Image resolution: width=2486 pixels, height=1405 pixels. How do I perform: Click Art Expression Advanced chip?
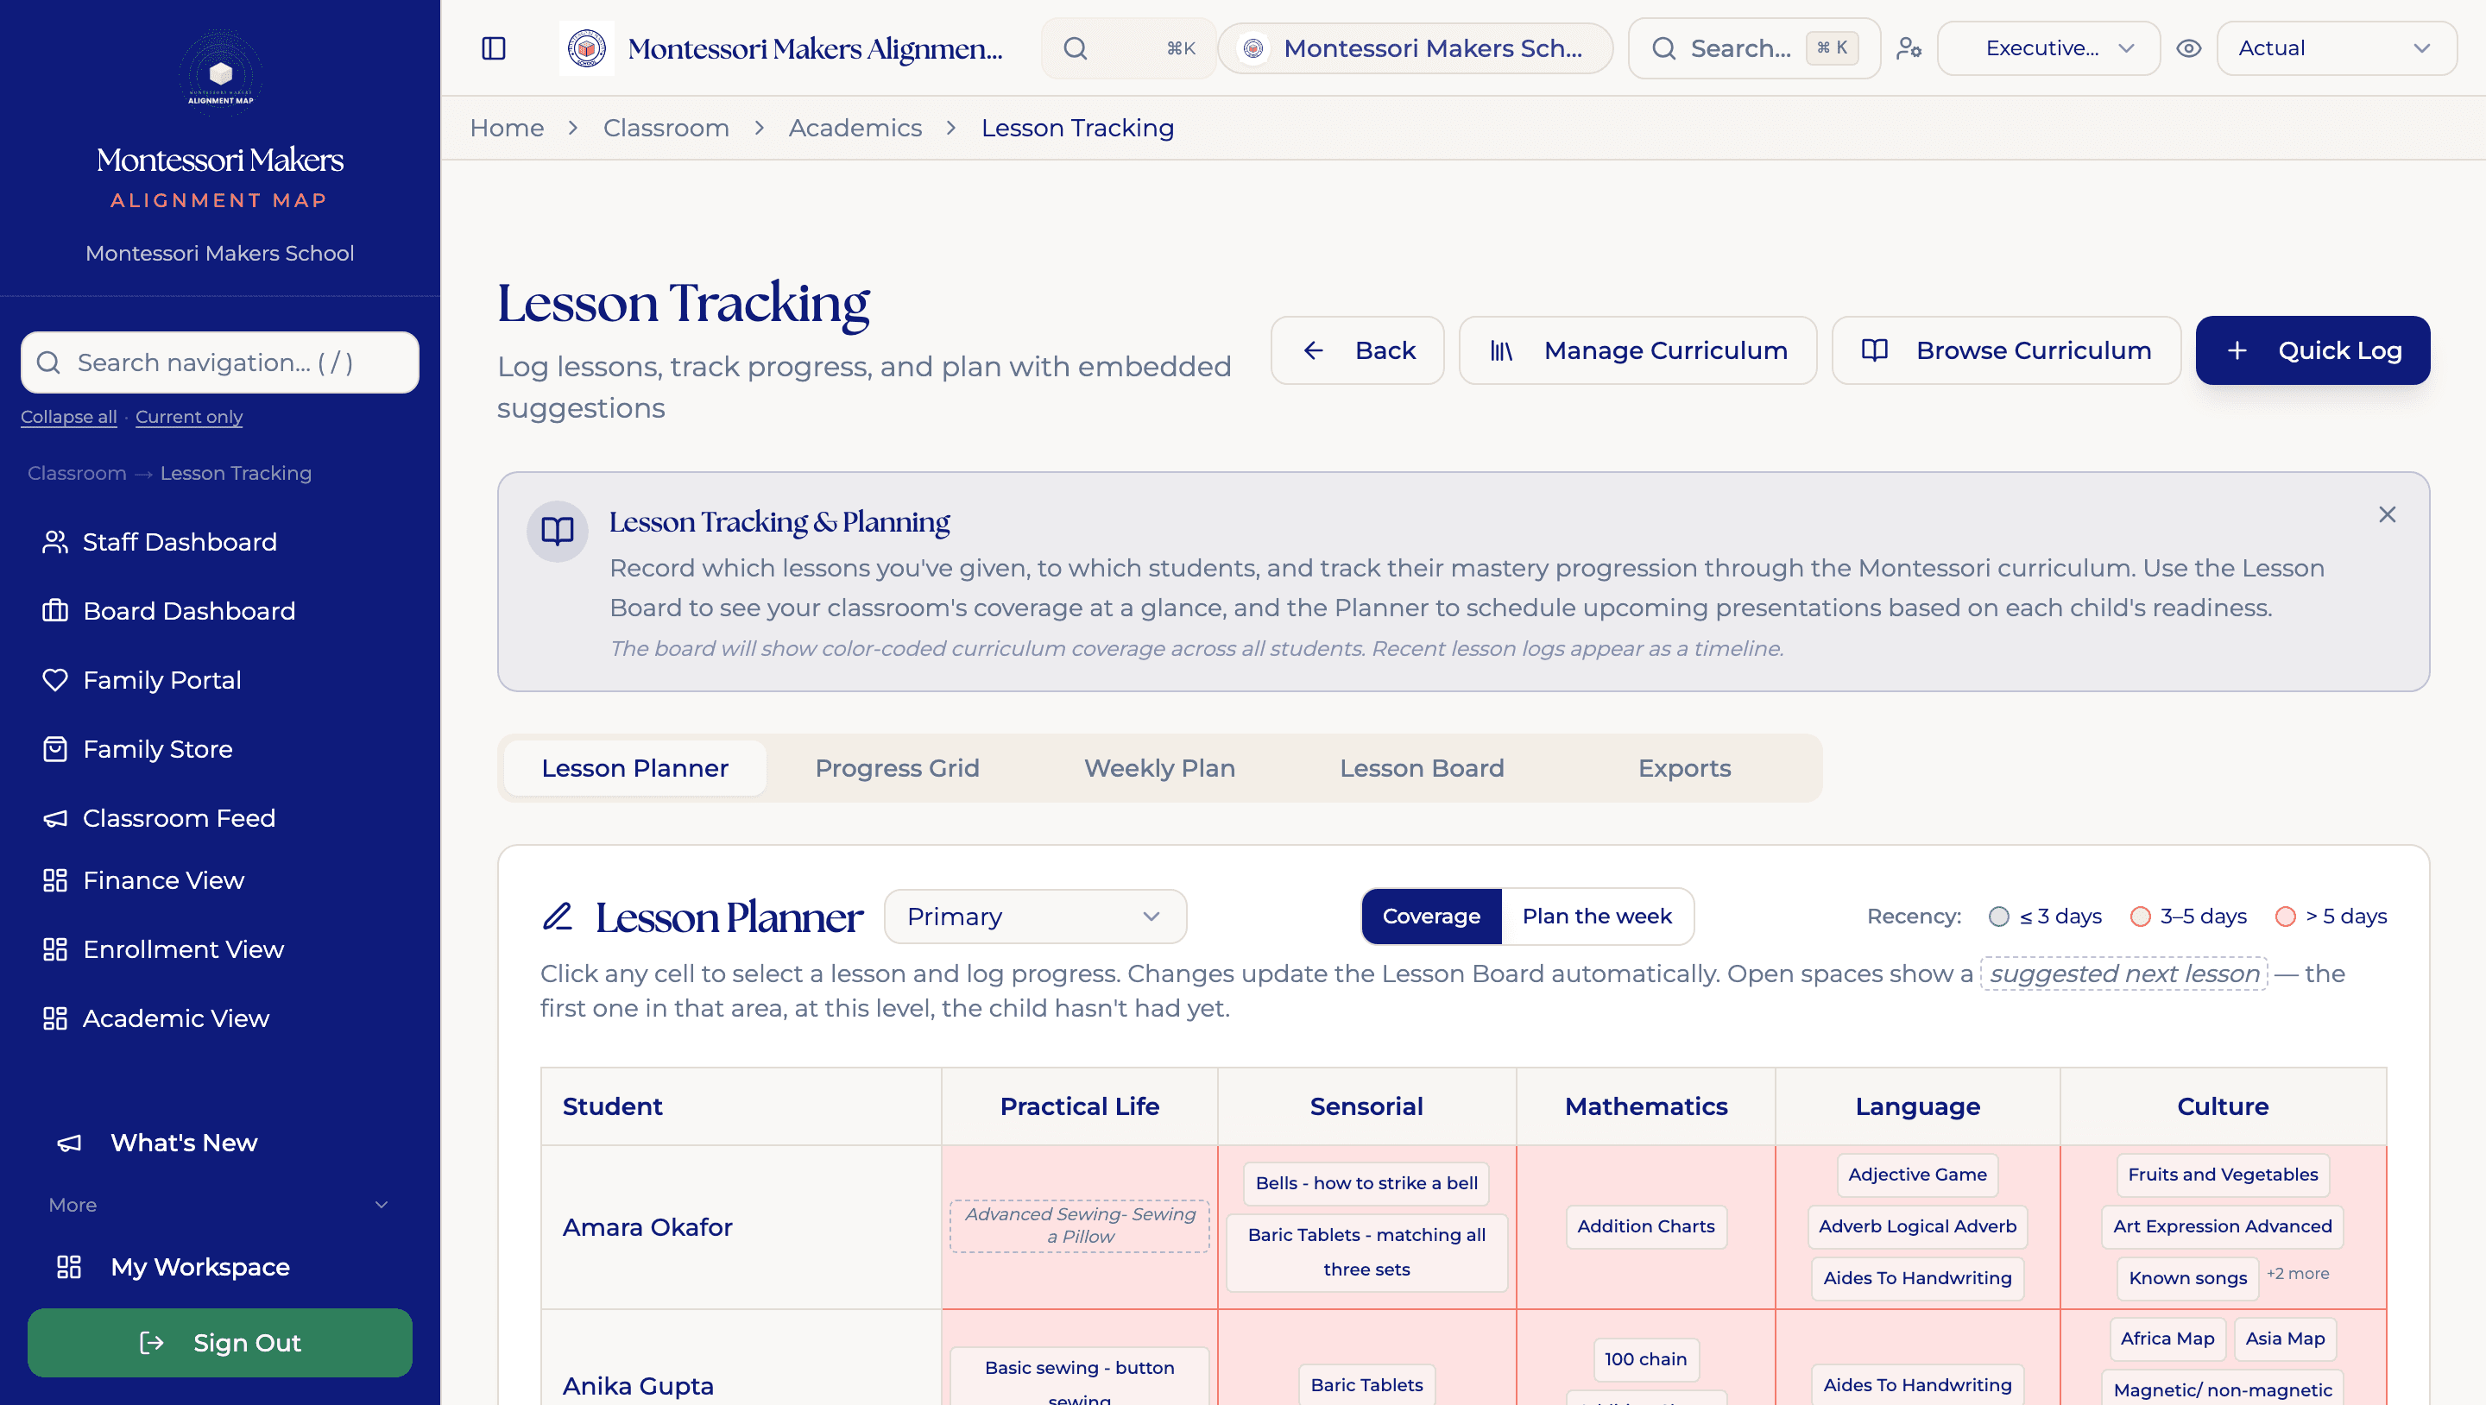[x=2223, y=1226]
